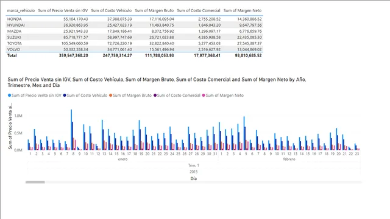
Task: Select legend label Sum of Margen Neto
Action: click(x=225, y=96)
